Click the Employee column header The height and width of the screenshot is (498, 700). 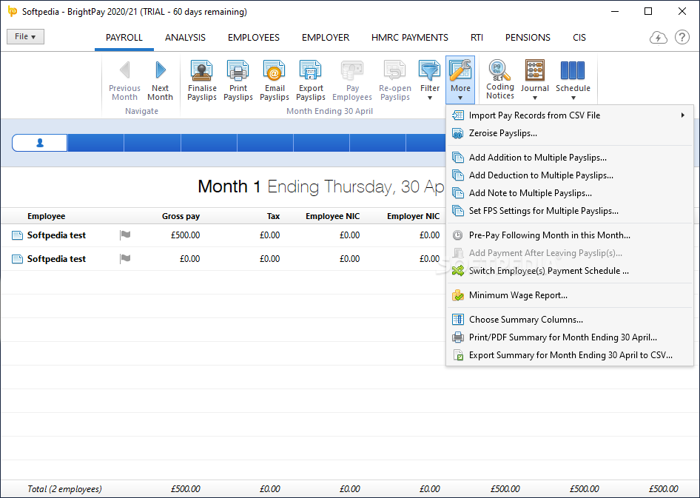[46, 216]
